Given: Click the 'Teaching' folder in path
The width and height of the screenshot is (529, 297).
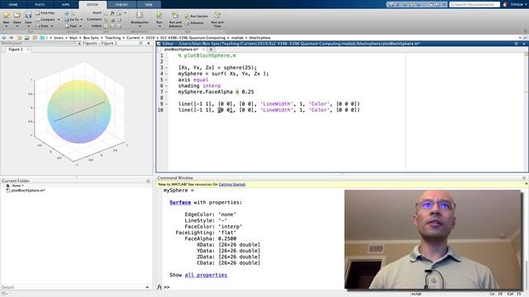Looking at the screenshot, I should (112, 38).
